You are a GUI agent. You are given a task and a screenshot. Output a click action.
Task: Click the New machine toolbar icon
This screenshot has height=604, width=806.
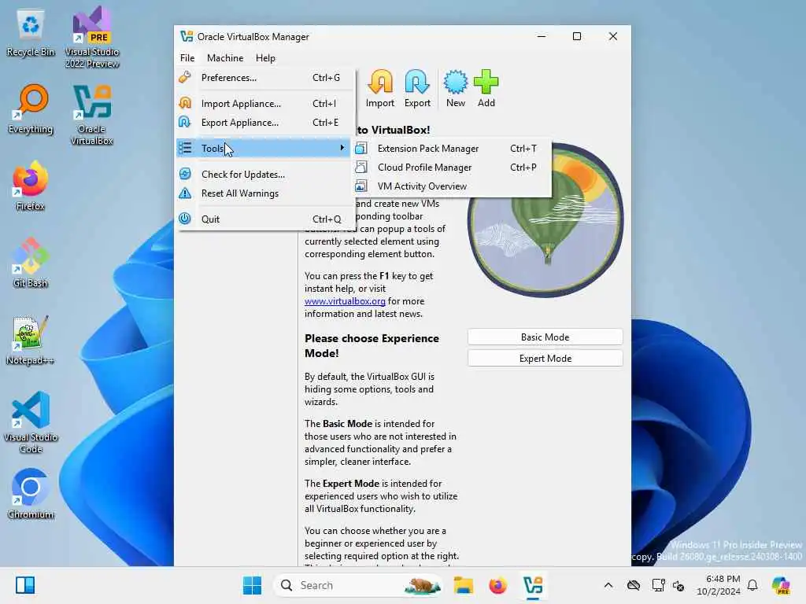click(456, 89)
